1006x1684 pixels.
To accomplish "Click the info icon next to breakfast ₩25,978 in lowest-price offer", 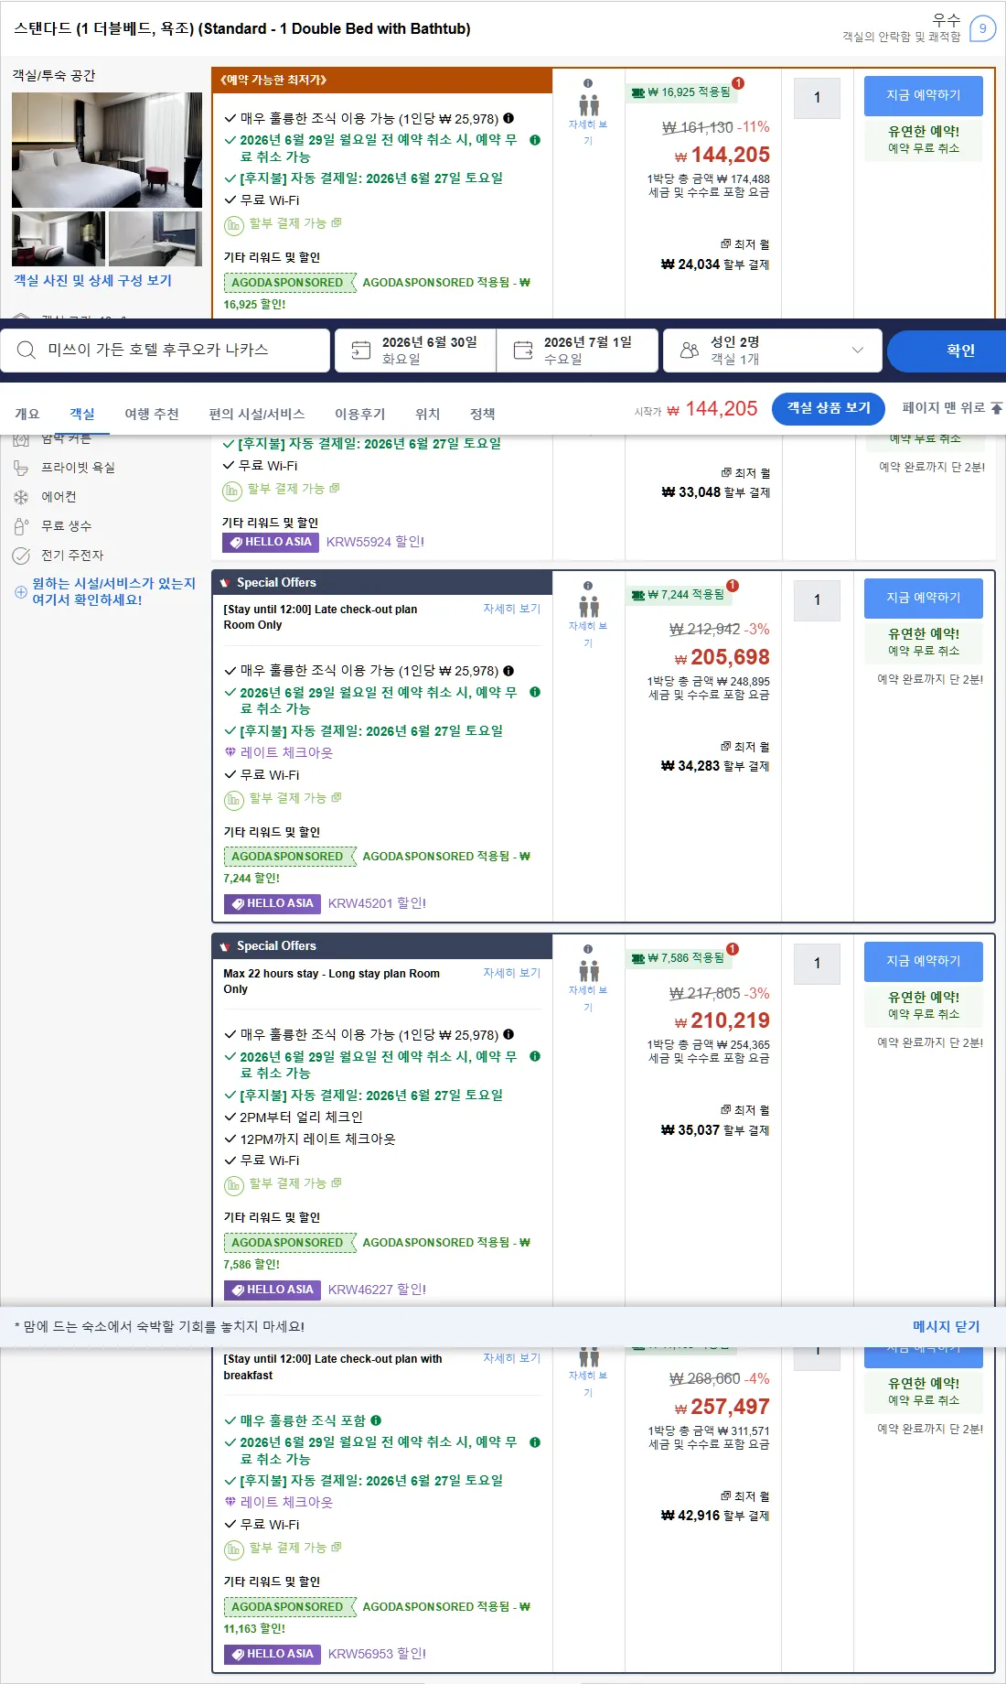I will pyautogui.click(x=508, y=118).
